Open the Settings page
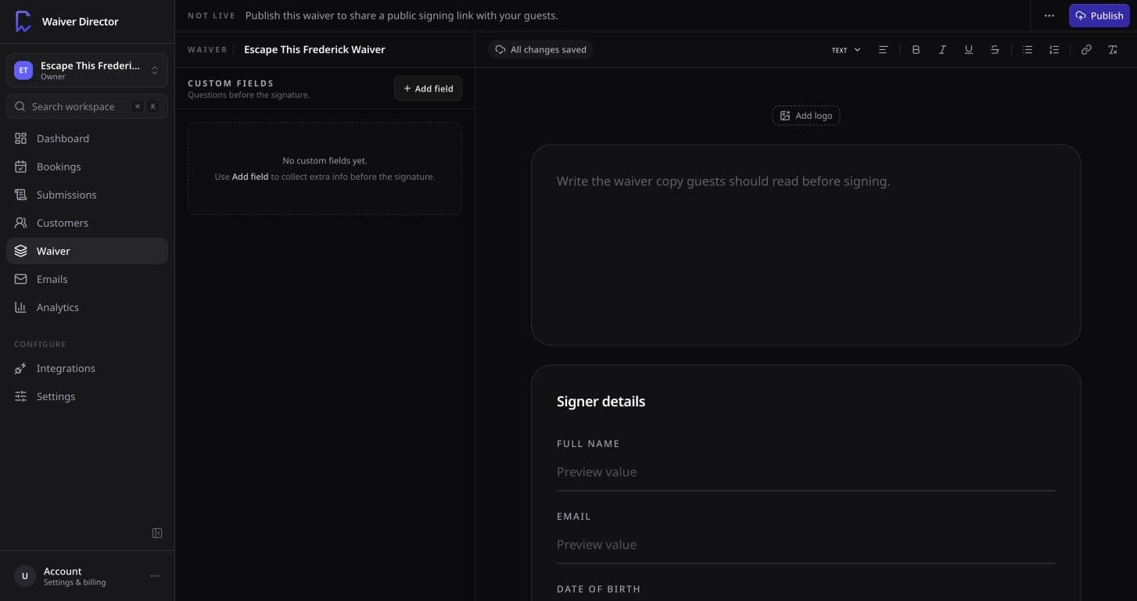The width and height of the screenshot is (1137, 601). (x=87, y=396)
